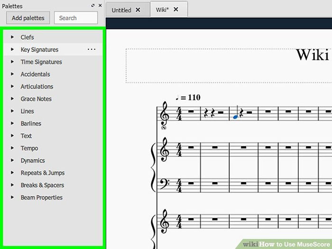
Task: Expand the Repeats & Jumps palette
Action: point(12,173)
